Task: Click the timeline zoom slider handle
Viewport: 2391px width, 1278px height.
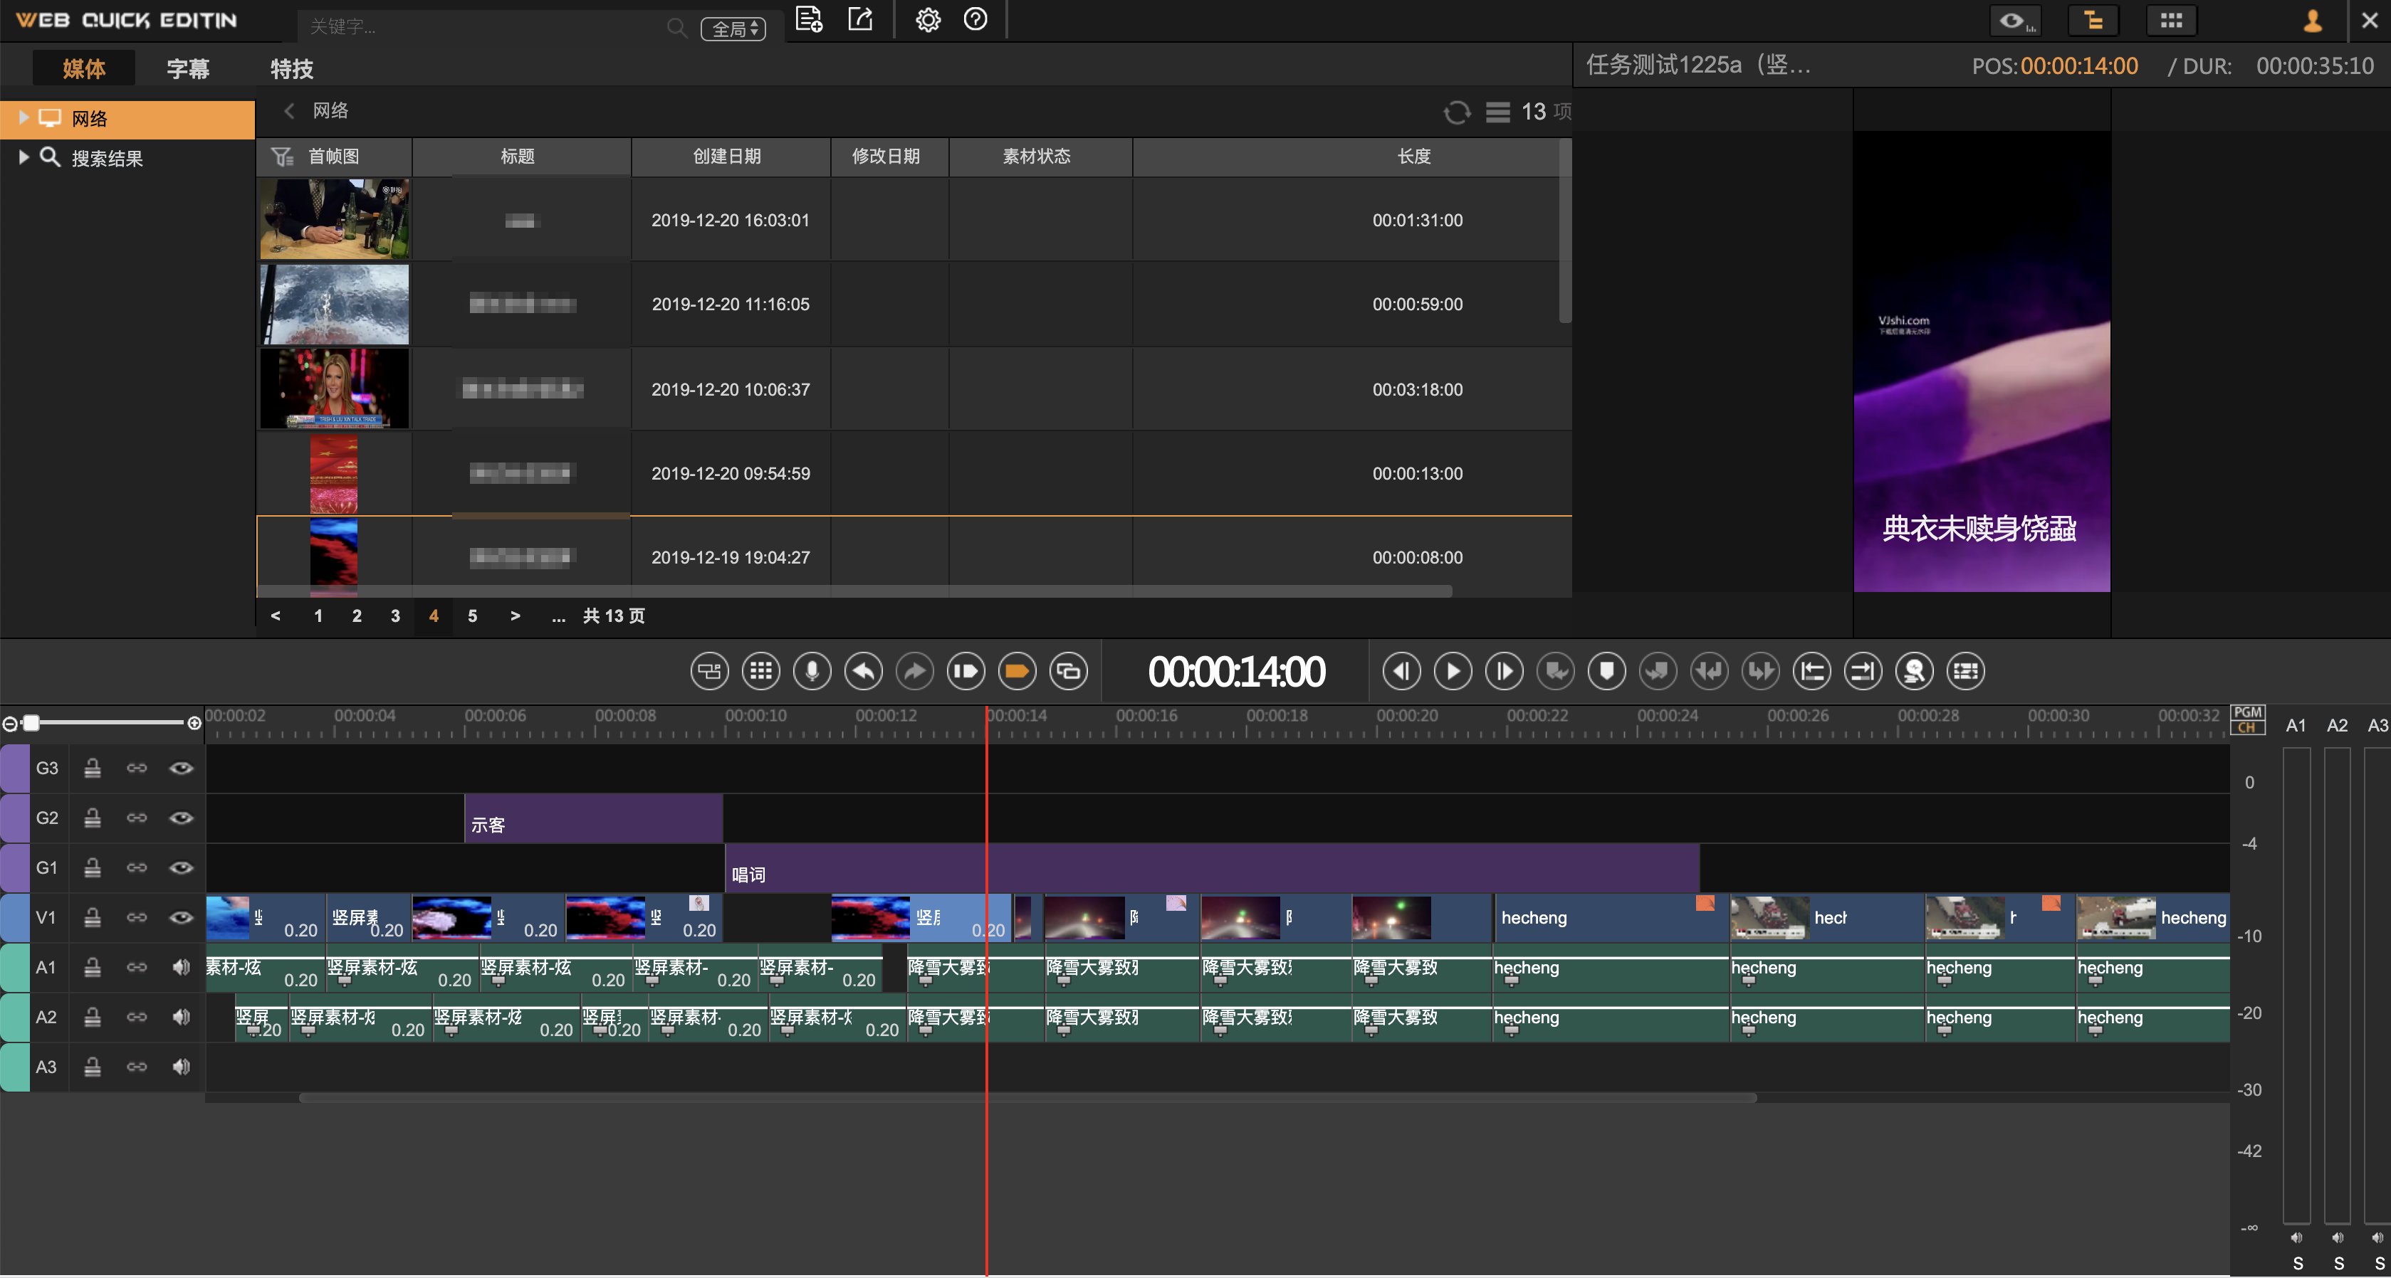Action: [31, 722]
